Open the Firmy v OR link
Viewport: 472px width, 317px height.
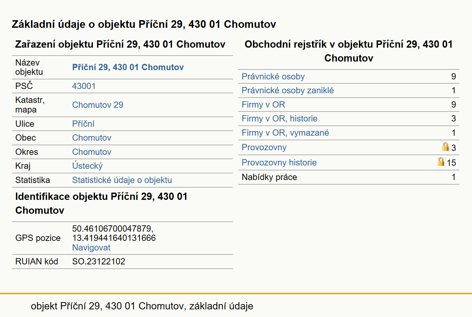(x=263, y=105)
